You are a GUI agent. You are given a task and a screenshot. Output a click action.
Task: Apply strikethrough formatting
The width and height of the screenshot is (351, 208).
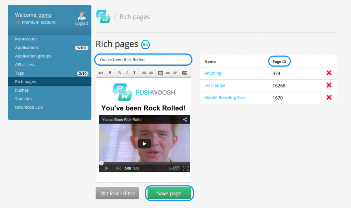coord(134,73)
